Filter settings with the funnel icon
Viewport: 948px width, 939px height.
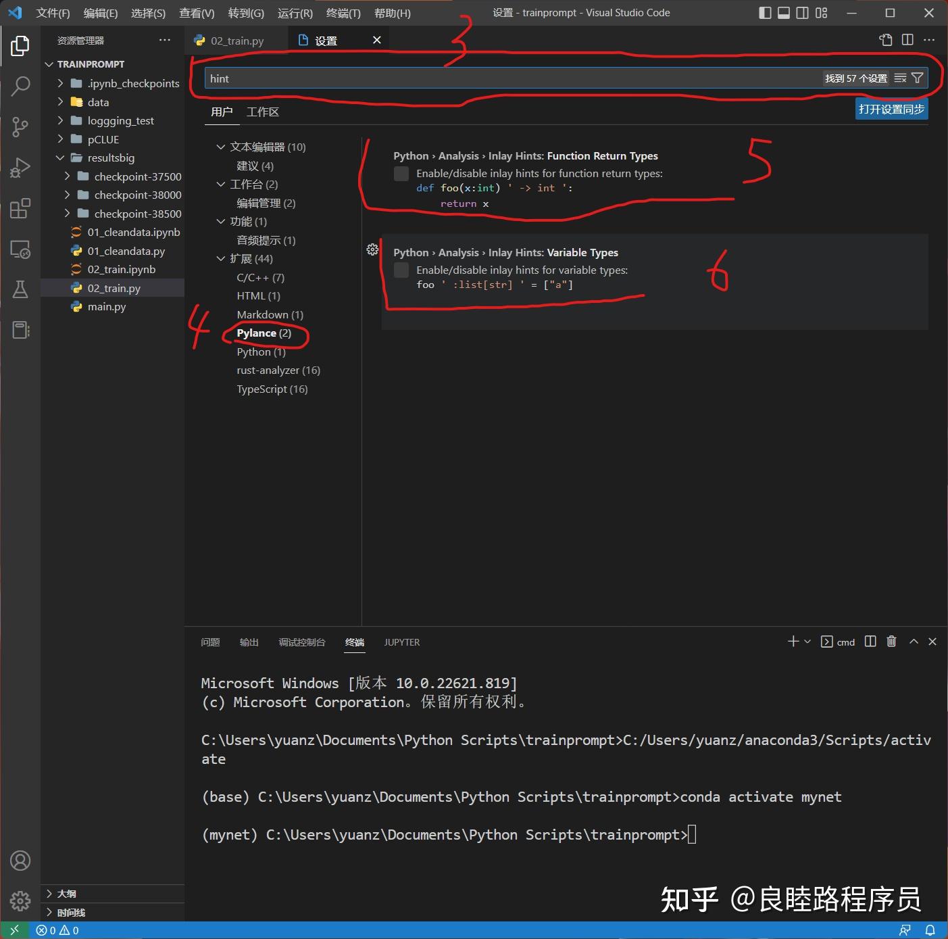[x=917, y=78]
